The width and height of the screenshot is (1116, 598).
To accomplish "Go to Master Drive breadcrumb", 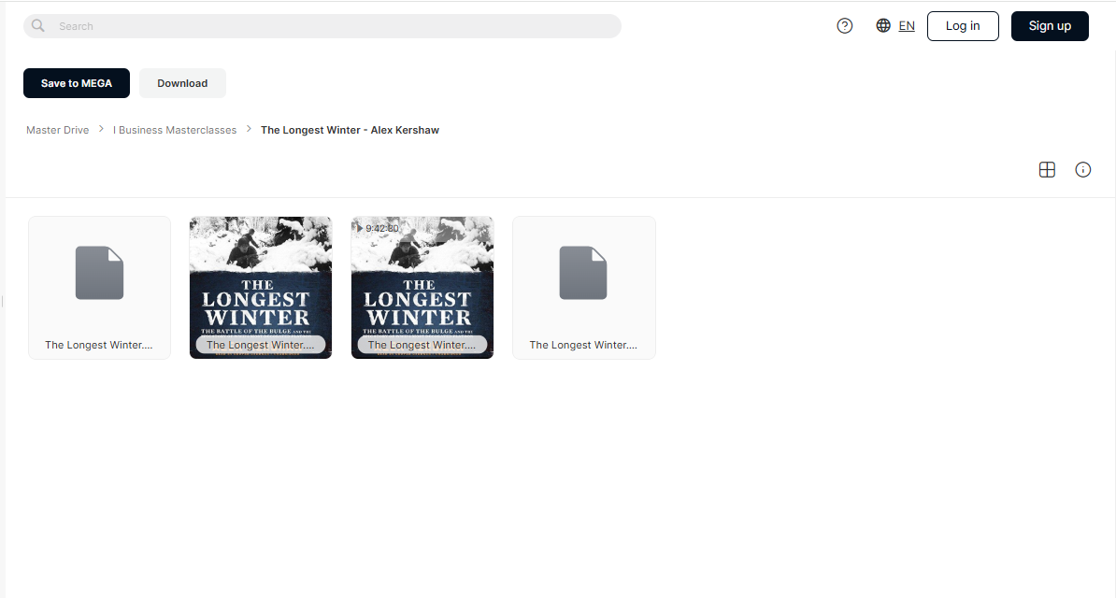I will (x=58, y=130).
